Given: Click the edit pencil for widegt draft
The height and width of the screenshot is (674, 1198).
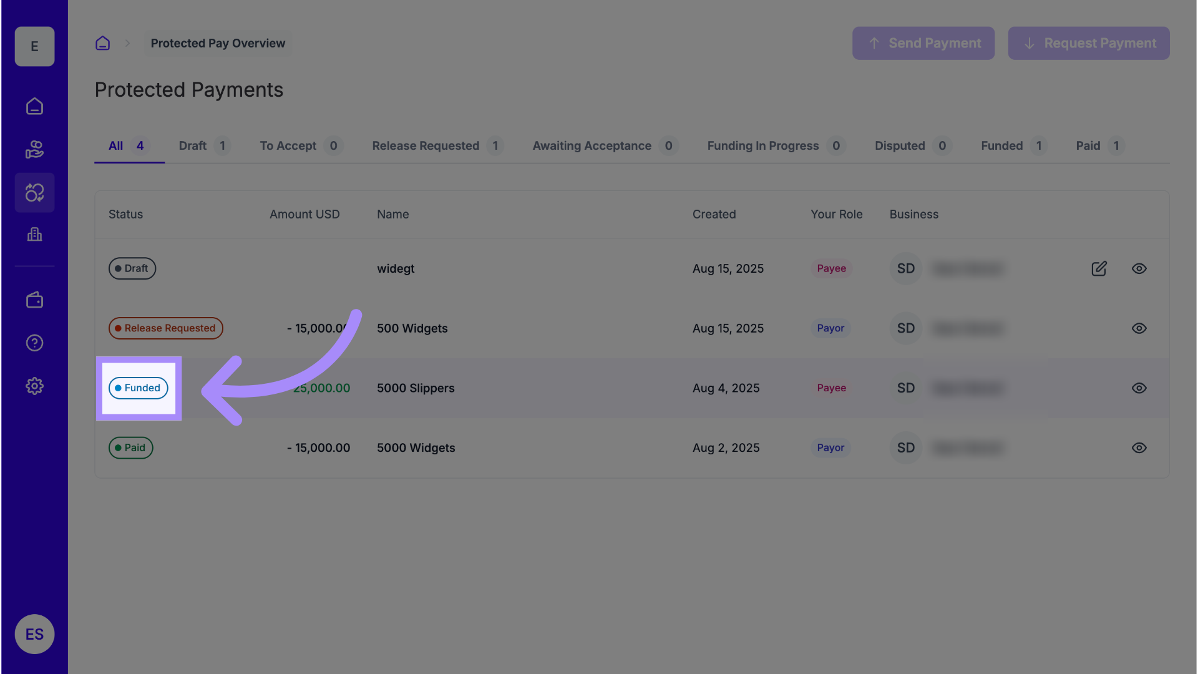Looking at the screenshot, I should pyautogui.click(x=1099, y=268).
